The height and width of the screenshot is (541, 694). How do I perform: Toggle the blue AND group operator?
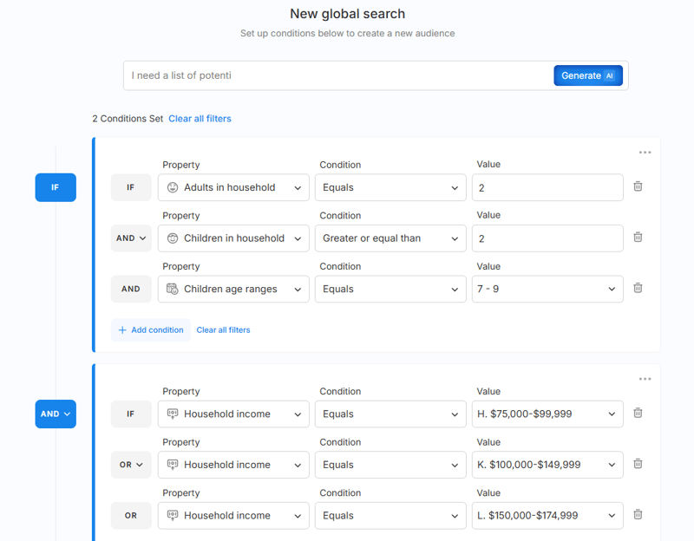pos(56,414)
